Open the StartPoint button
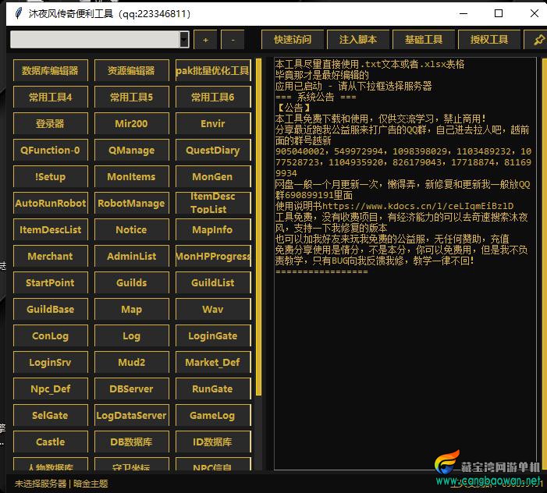Screen dimensions: 547x493 point(50,282)
